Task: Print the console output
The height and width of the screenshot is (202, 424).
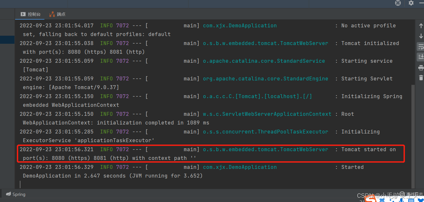Action: pos(421,68)
